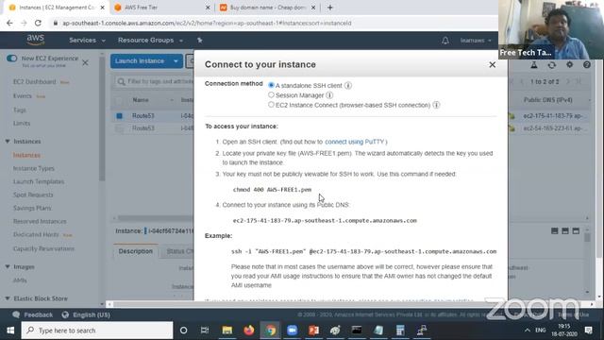Viewport: 604px width, 340px height.
Task: Open the command prompt taskbar icon
Action: pos(357,330)
